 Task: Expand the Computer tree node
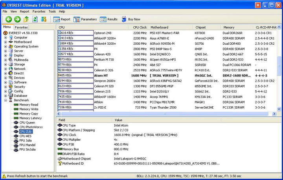pyautogui.click(x=6, y=37)
